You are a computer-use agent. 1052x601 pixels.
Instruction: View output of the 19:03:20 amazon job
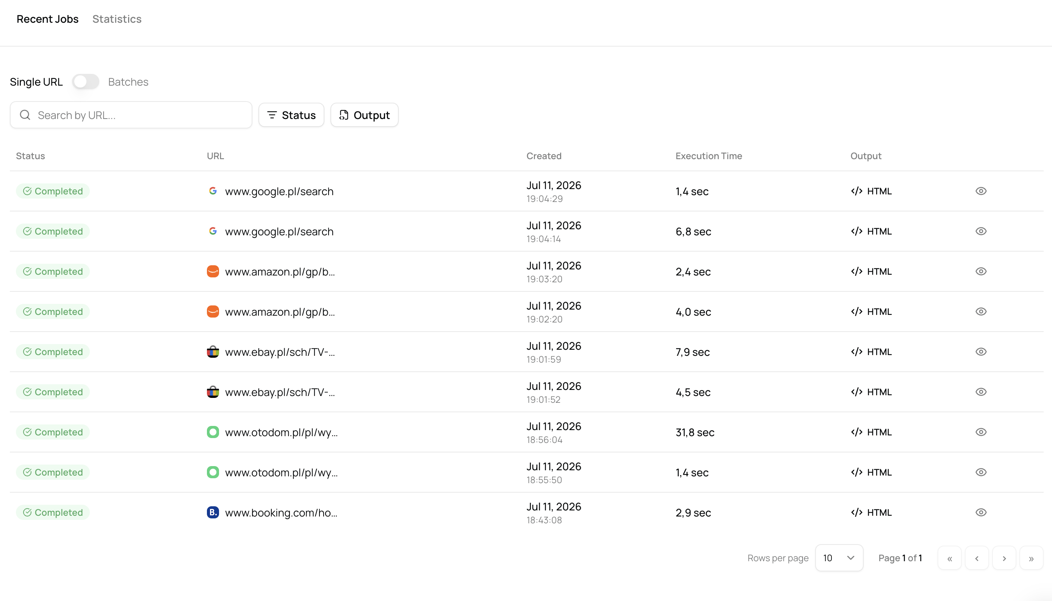tap(981, 271)
